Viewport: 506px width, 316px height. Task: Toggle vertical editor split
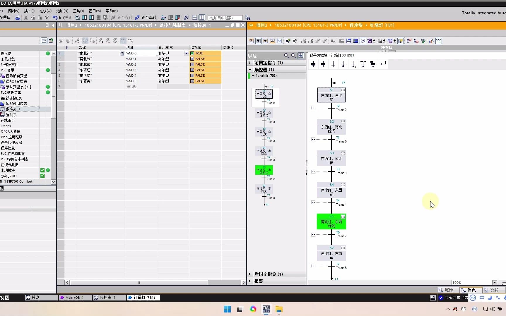pos(202,18)
